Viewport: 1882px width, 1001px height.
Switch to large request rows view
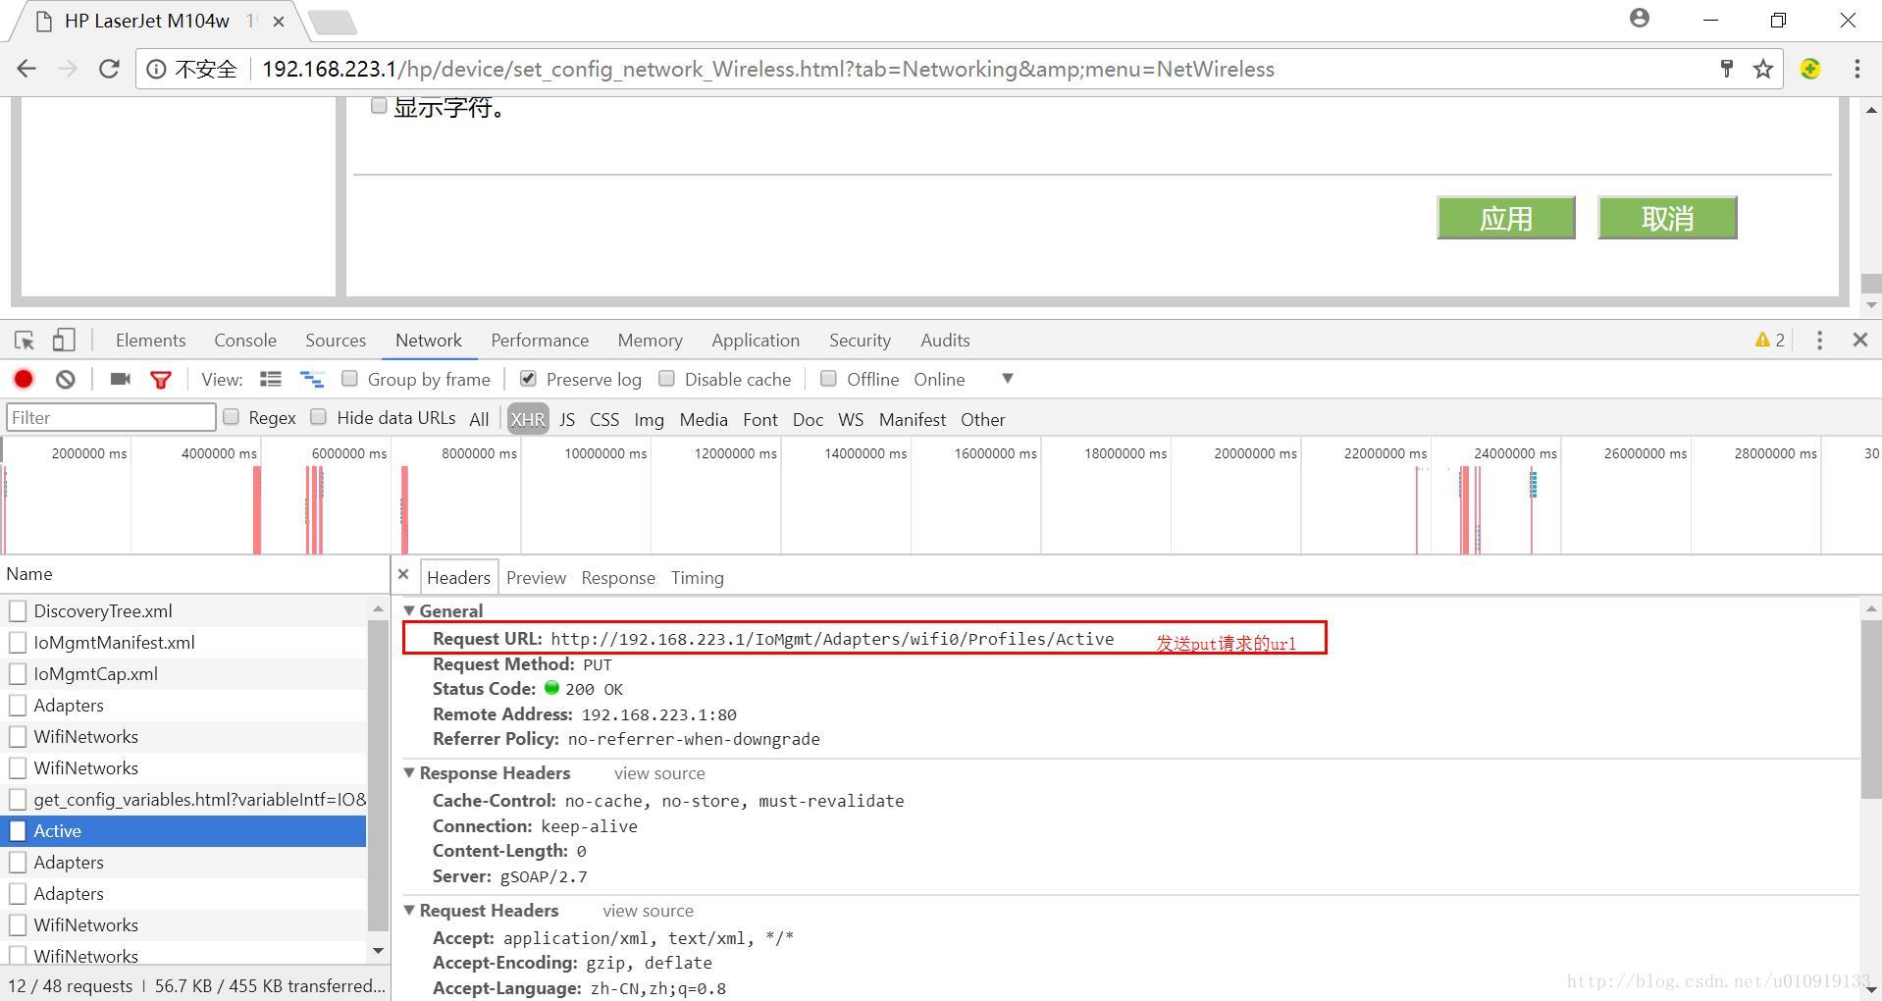pos(271,379)
